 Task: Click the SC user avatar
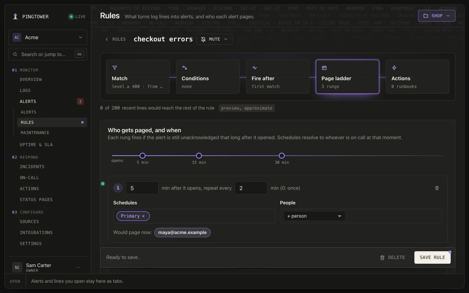(x=17, y=267)
